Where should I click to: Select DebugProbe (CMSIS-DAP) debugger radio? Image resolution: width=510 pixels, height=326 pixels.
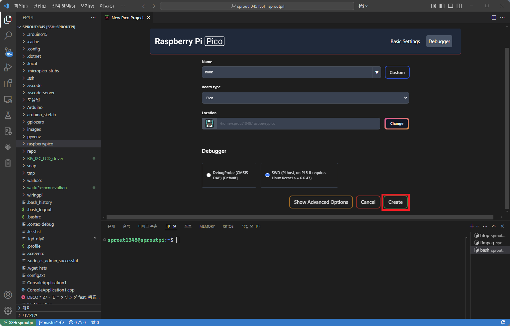pos(209,175)
